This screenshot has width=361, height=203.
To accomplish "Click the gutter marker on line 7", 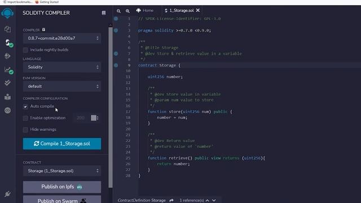I will point(116,54).
